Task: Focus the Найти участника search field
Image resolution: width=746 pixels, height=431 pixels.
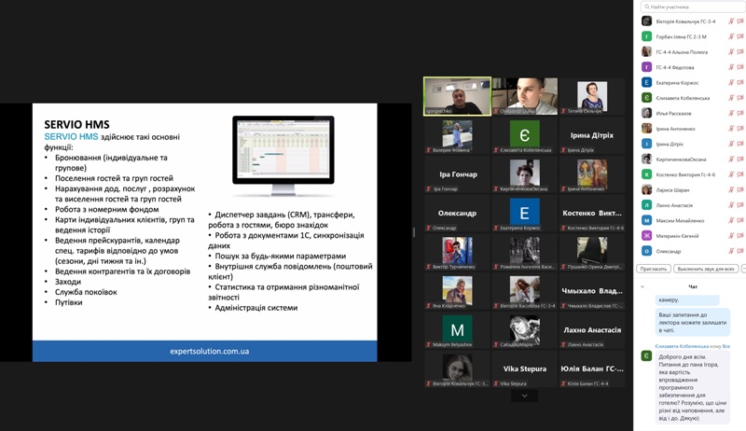Action: pos(694,7)
